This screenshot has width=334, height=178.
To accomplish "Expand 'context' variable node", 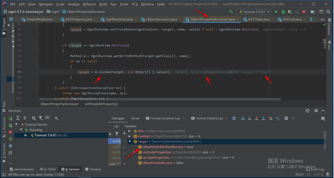I will 130,136.
